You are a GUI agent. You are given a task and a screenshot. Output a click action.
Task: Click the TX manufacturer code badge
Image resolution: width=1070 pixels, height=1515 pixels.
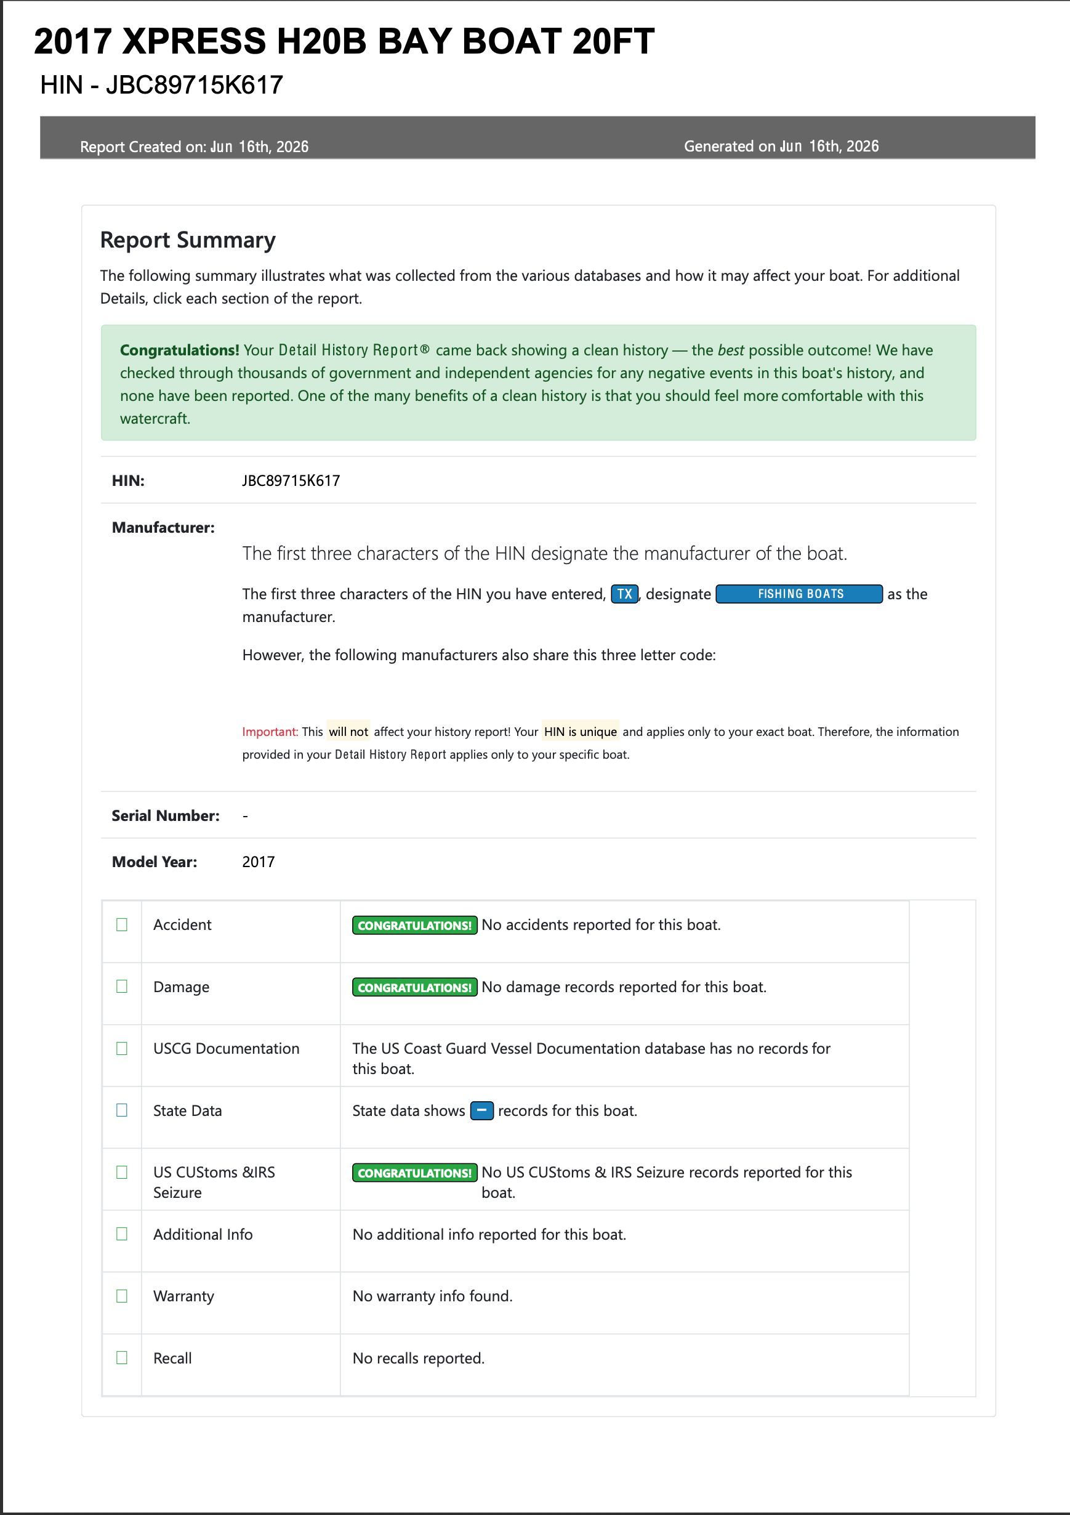pos(624,594)
